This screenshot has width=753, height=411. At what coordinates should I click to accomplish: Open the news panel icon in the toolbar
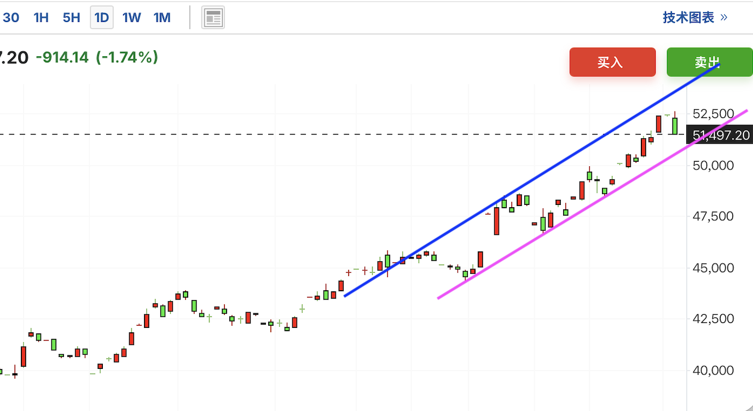[x=213, y=17]
